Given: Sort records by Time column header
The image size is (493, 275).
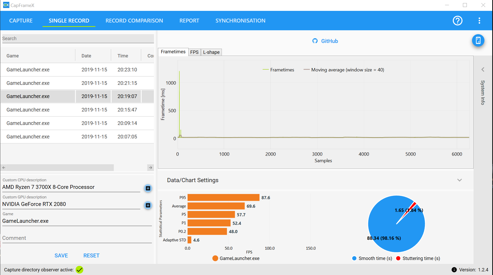Looking at the screenshot, I should tap(126, 56).
